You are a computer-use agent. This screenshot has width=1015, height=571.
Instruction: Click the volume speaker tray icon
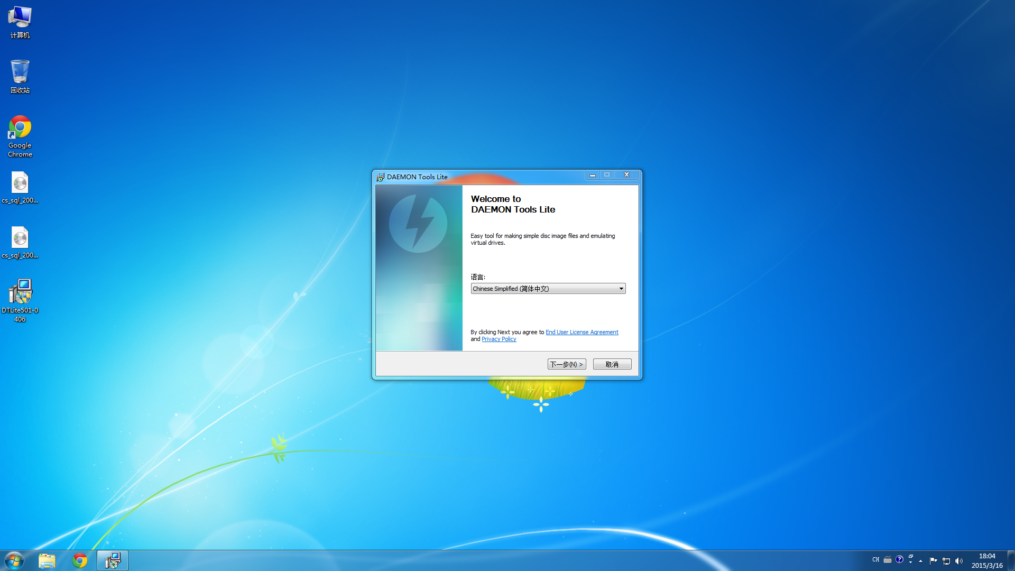[959, 561]
